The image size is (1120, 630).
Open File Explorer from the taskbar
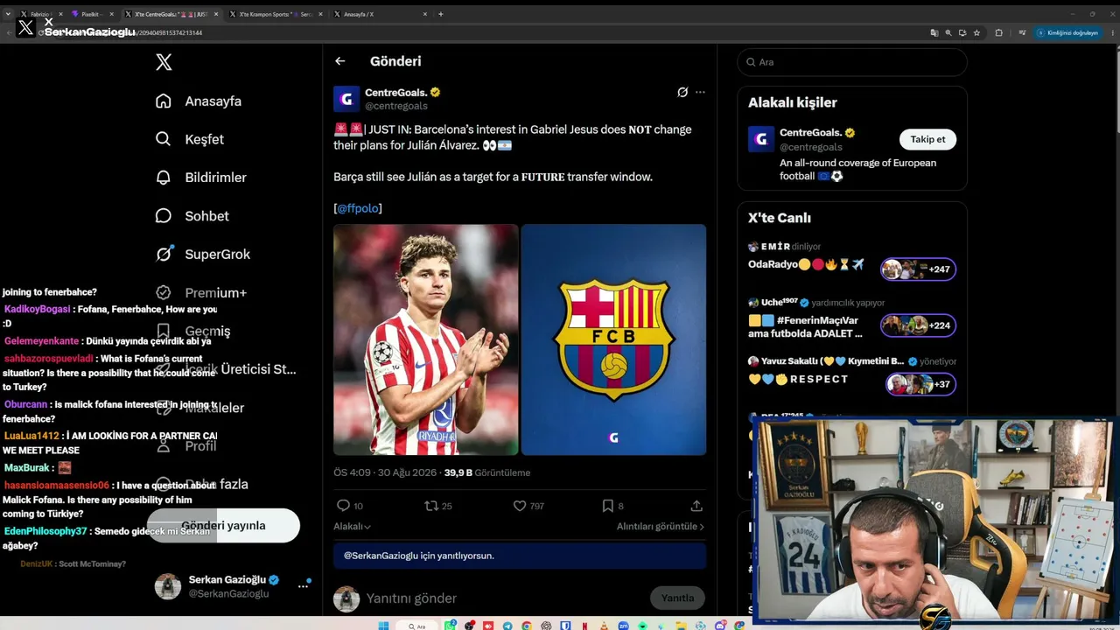(x=681, y=626)
